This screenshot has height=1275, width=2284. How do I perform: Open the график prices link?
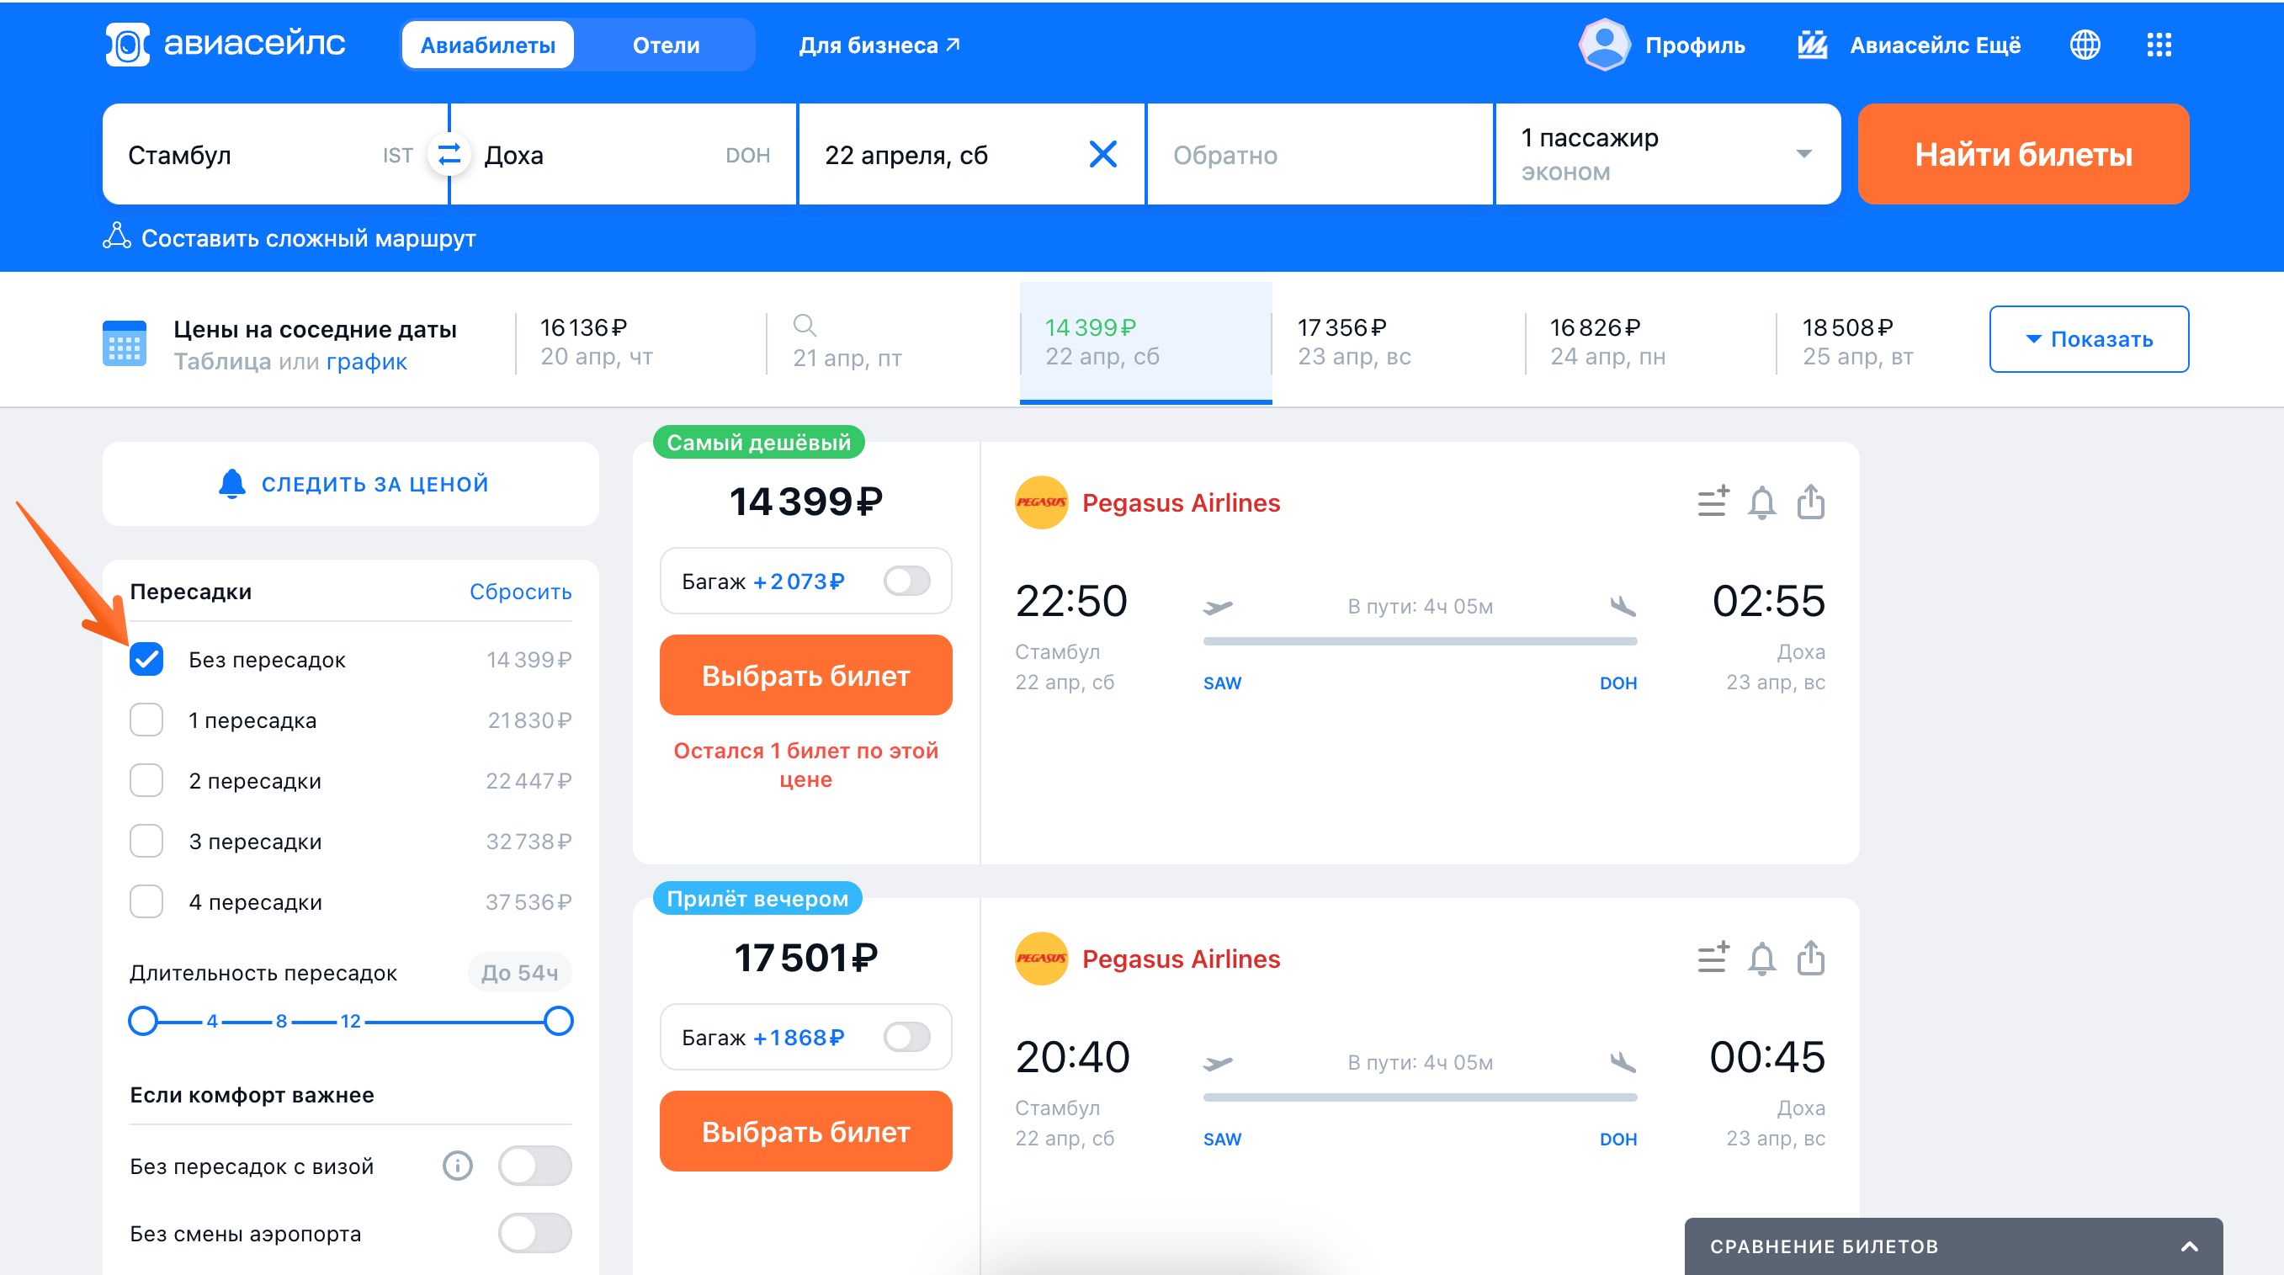(x=366, y=362)
